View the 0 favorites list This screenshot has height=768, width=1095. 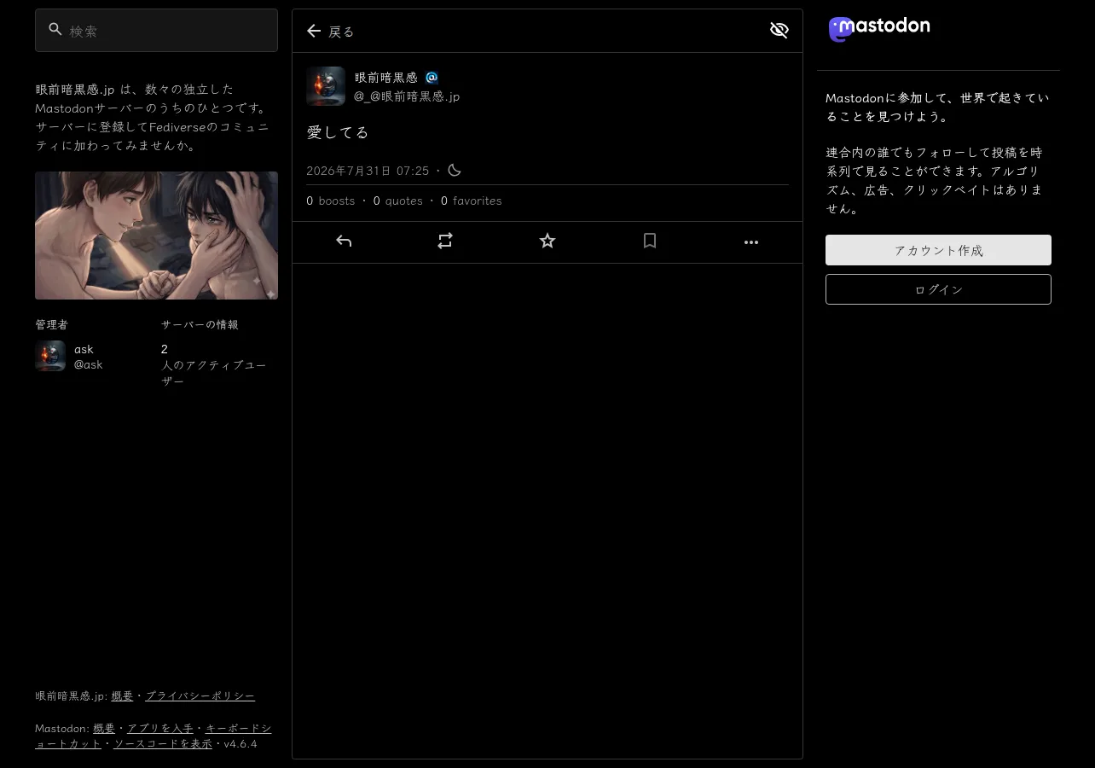(472, 201)
